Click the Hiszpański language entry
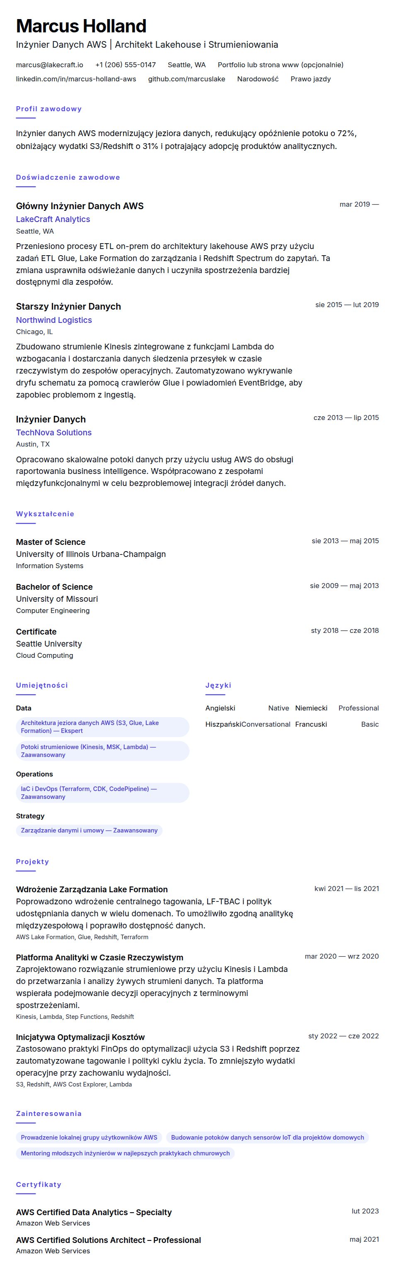Image resolution: width=395 pixels, height=1272 pixels. 247,724
